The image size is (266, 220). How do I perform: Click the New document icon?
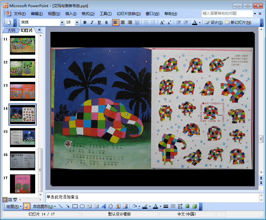[x=9, y=22]
